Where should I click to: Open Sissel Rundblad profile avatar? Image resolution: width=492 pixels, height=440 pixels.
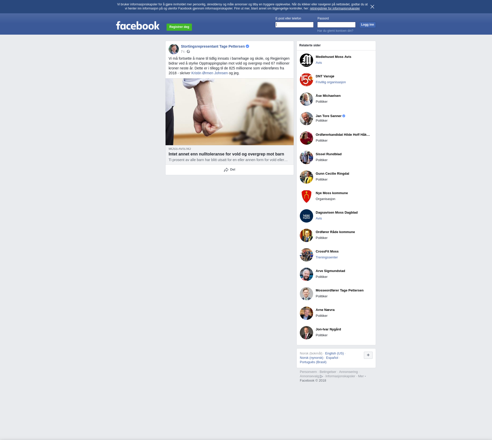coord(306,158)
